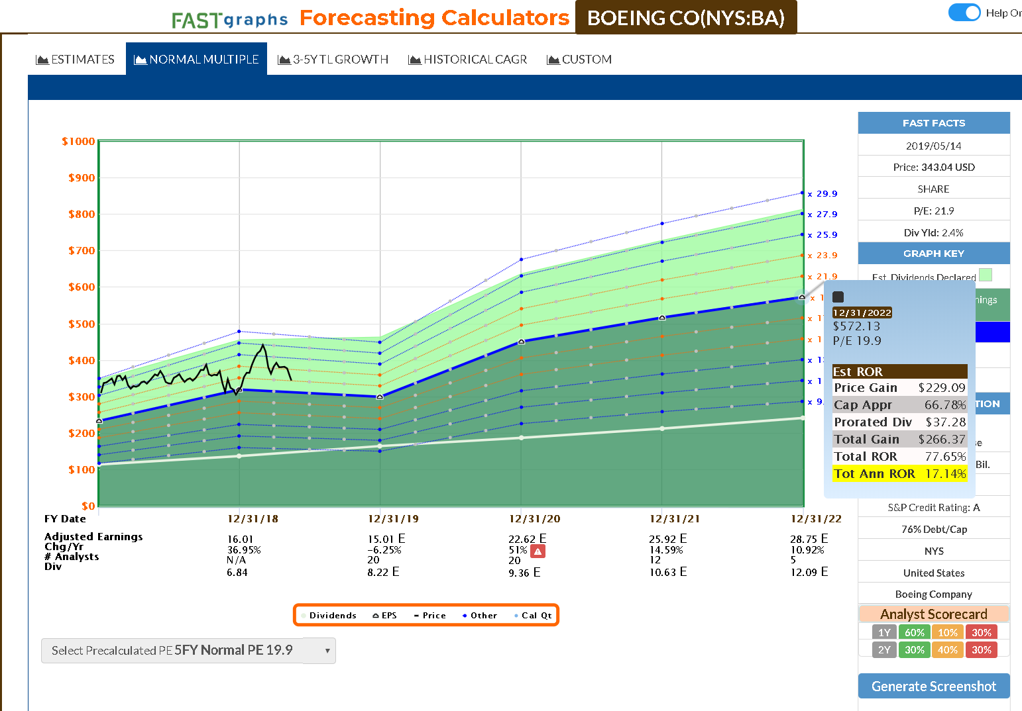This screenshot has height=711, width=1022.
Task: Select the EPS triangle marker at 12/31/19
Action: (380, 397)
